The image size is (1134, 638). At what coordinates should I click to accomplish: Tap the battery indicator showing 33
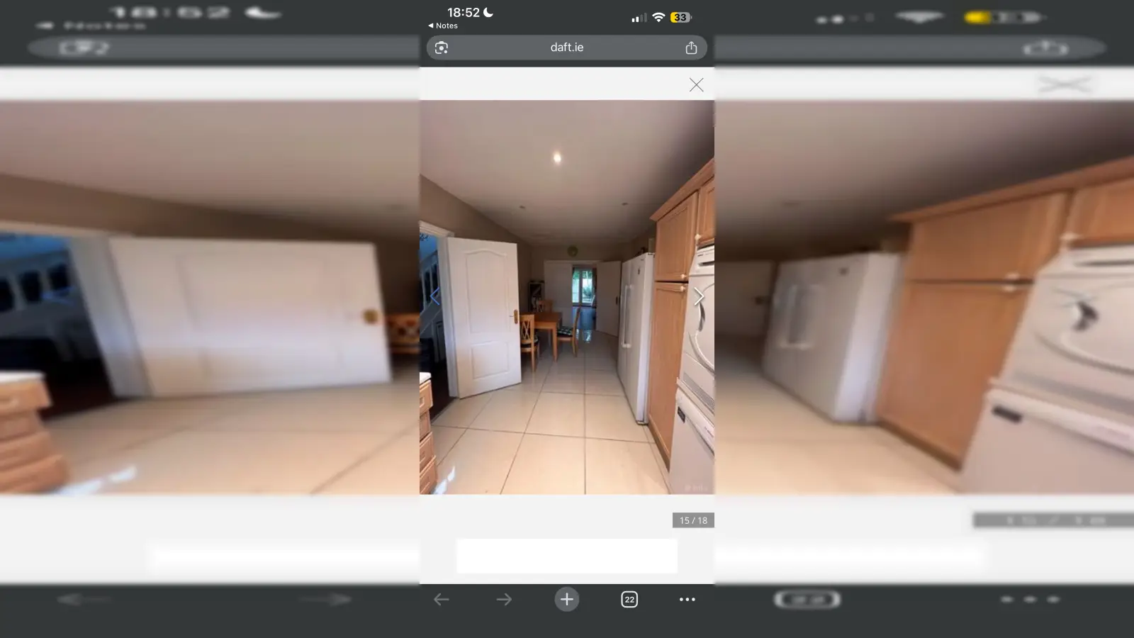(x=680, y=17)
